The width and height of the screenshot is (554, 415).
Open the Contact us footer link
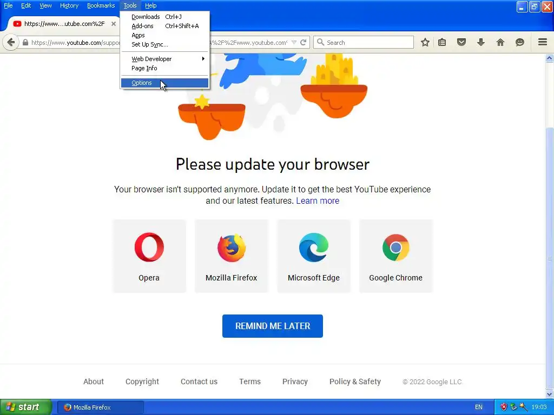pyautogui.click(x=199, y=381)
